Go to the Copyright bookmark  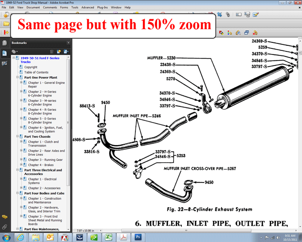(x=31, y=67)
